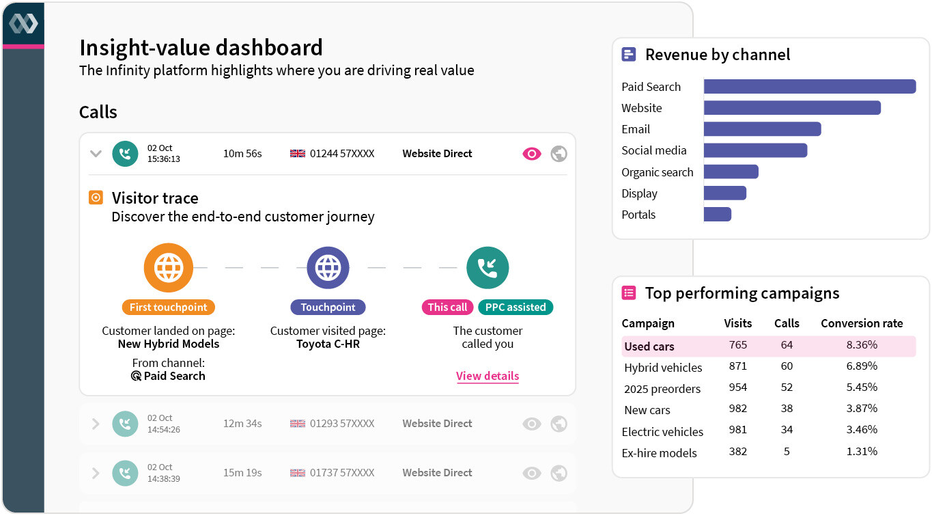This screenshot has height=518, width=932.
Task: Sort by the Conversion rate column header
Action: pyautogui.click(x=862, y=324)
